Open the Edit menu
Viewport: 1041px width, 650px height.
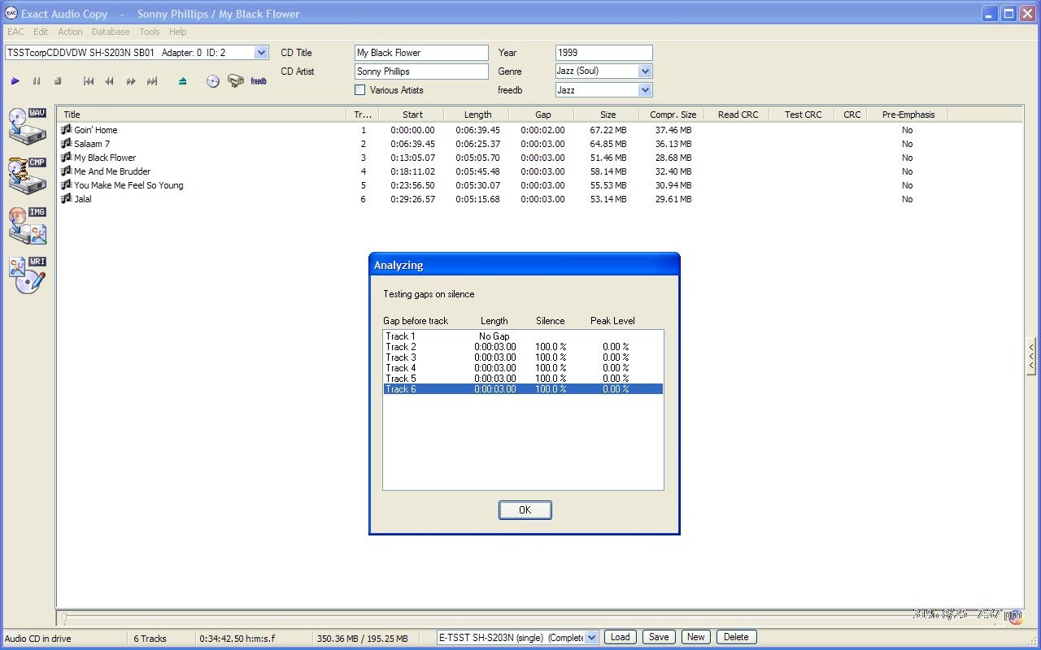pos(41,32)
